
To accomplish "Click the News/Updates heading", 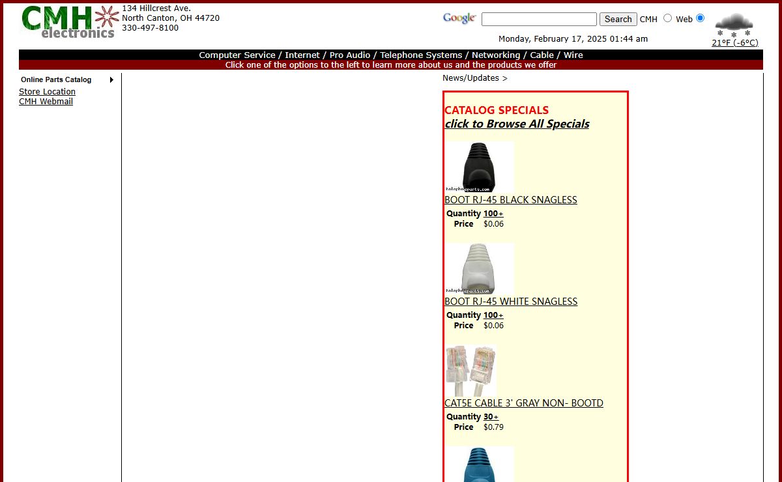I will click(474, 78).
